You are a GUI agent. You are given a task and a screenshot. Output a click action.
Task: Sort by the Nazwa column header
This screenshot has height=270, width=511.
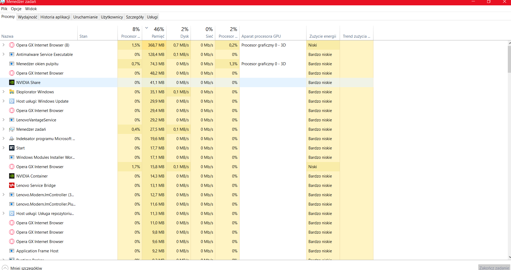(39, 33)
